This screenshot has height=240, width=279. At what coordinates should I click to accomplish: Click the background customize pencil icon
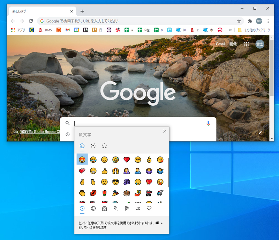[261, 132]
